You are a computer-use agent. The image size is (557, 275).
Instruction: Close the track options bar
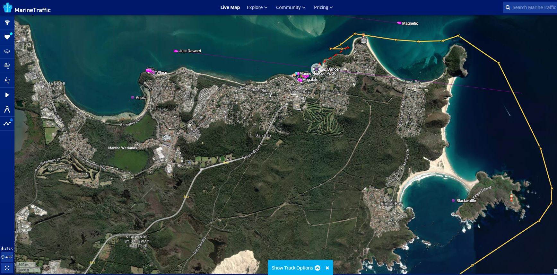(x=327, y=268)
